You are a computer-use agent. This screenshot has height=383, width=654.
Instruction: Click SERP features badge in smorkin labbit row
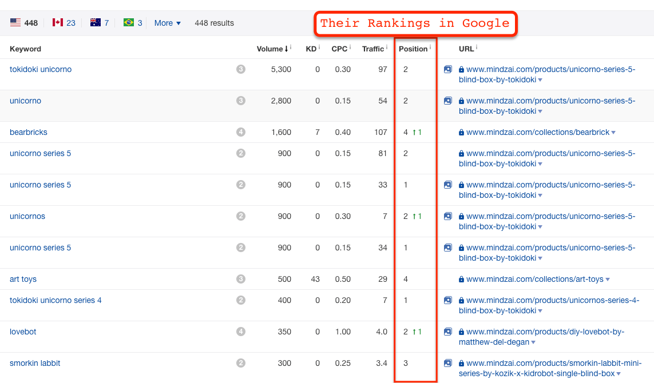click(x=241, y=363)
